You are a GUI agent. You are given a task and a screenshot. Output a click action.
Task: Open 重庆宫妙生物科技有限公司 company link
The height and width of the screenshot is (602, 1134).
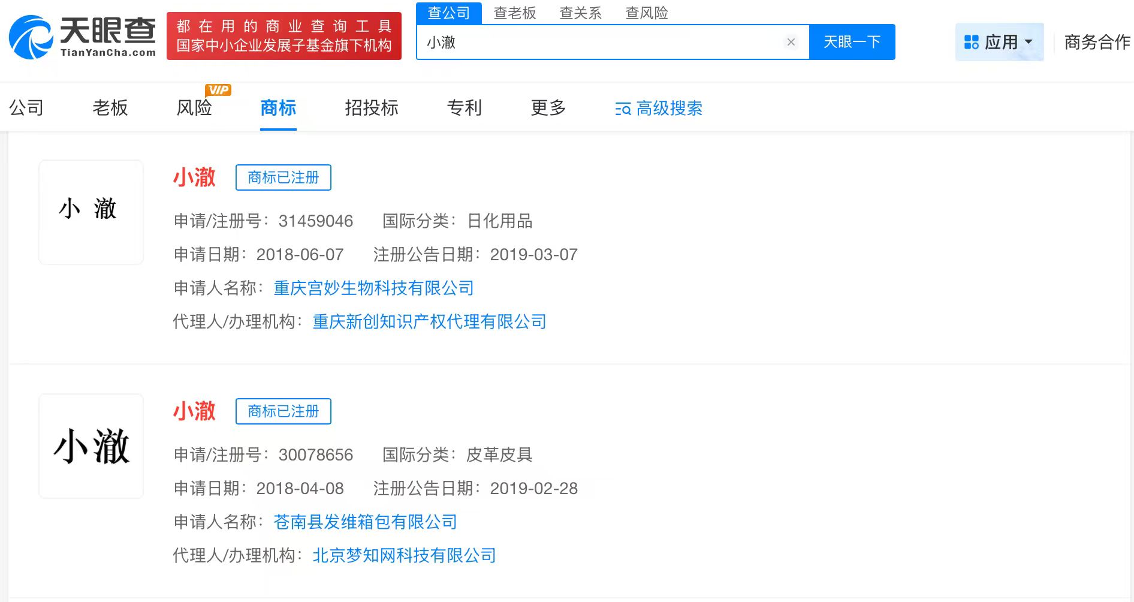pyautogui.click(x=374, y=288)
